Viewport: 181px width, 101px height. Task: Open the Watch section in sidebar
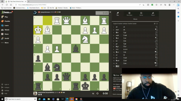pos(5,30)
